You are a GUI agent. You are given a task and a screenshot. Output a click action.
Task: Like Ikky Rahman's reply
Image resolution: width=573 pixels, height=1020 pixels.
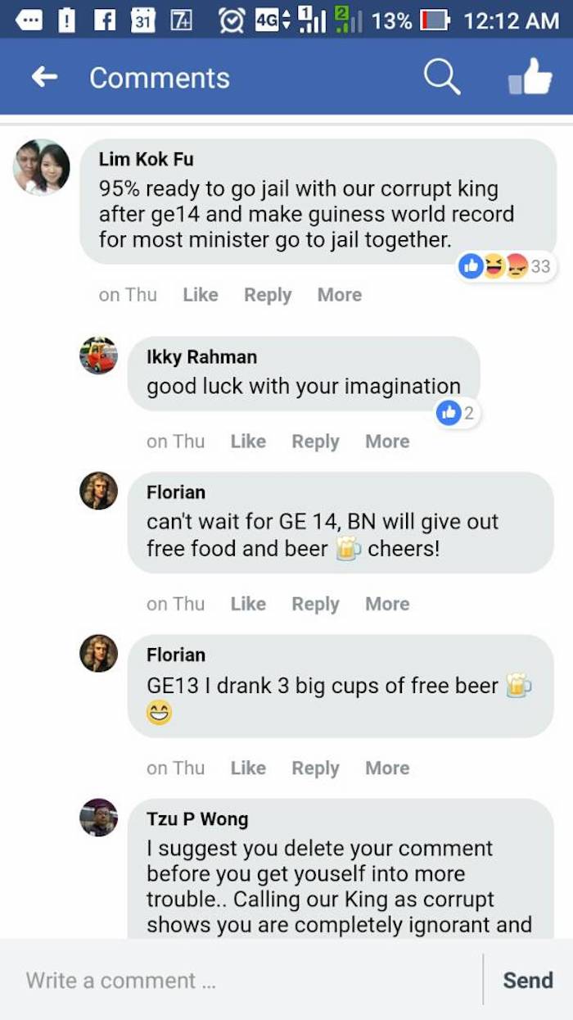point(248,442)
